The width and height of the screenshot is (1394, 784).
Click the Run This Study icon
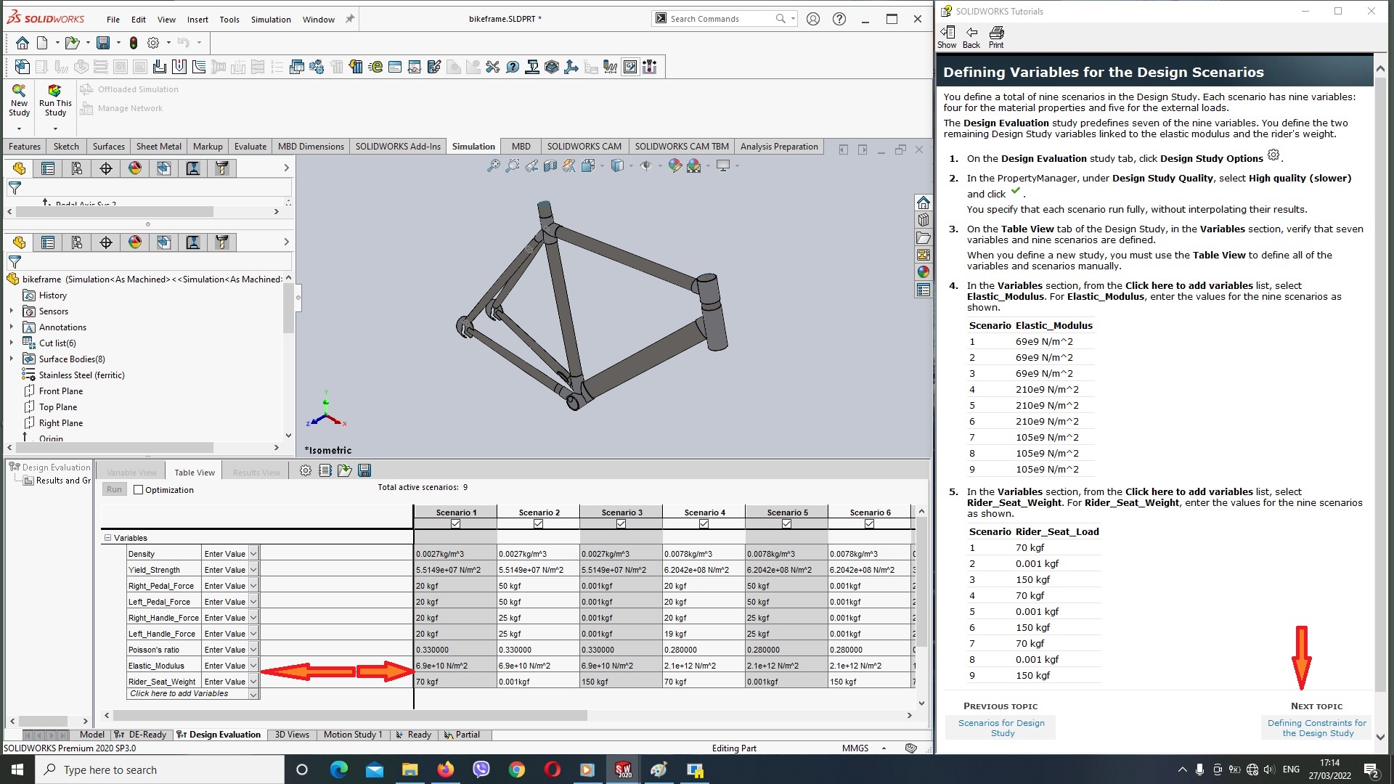point(55,99)
